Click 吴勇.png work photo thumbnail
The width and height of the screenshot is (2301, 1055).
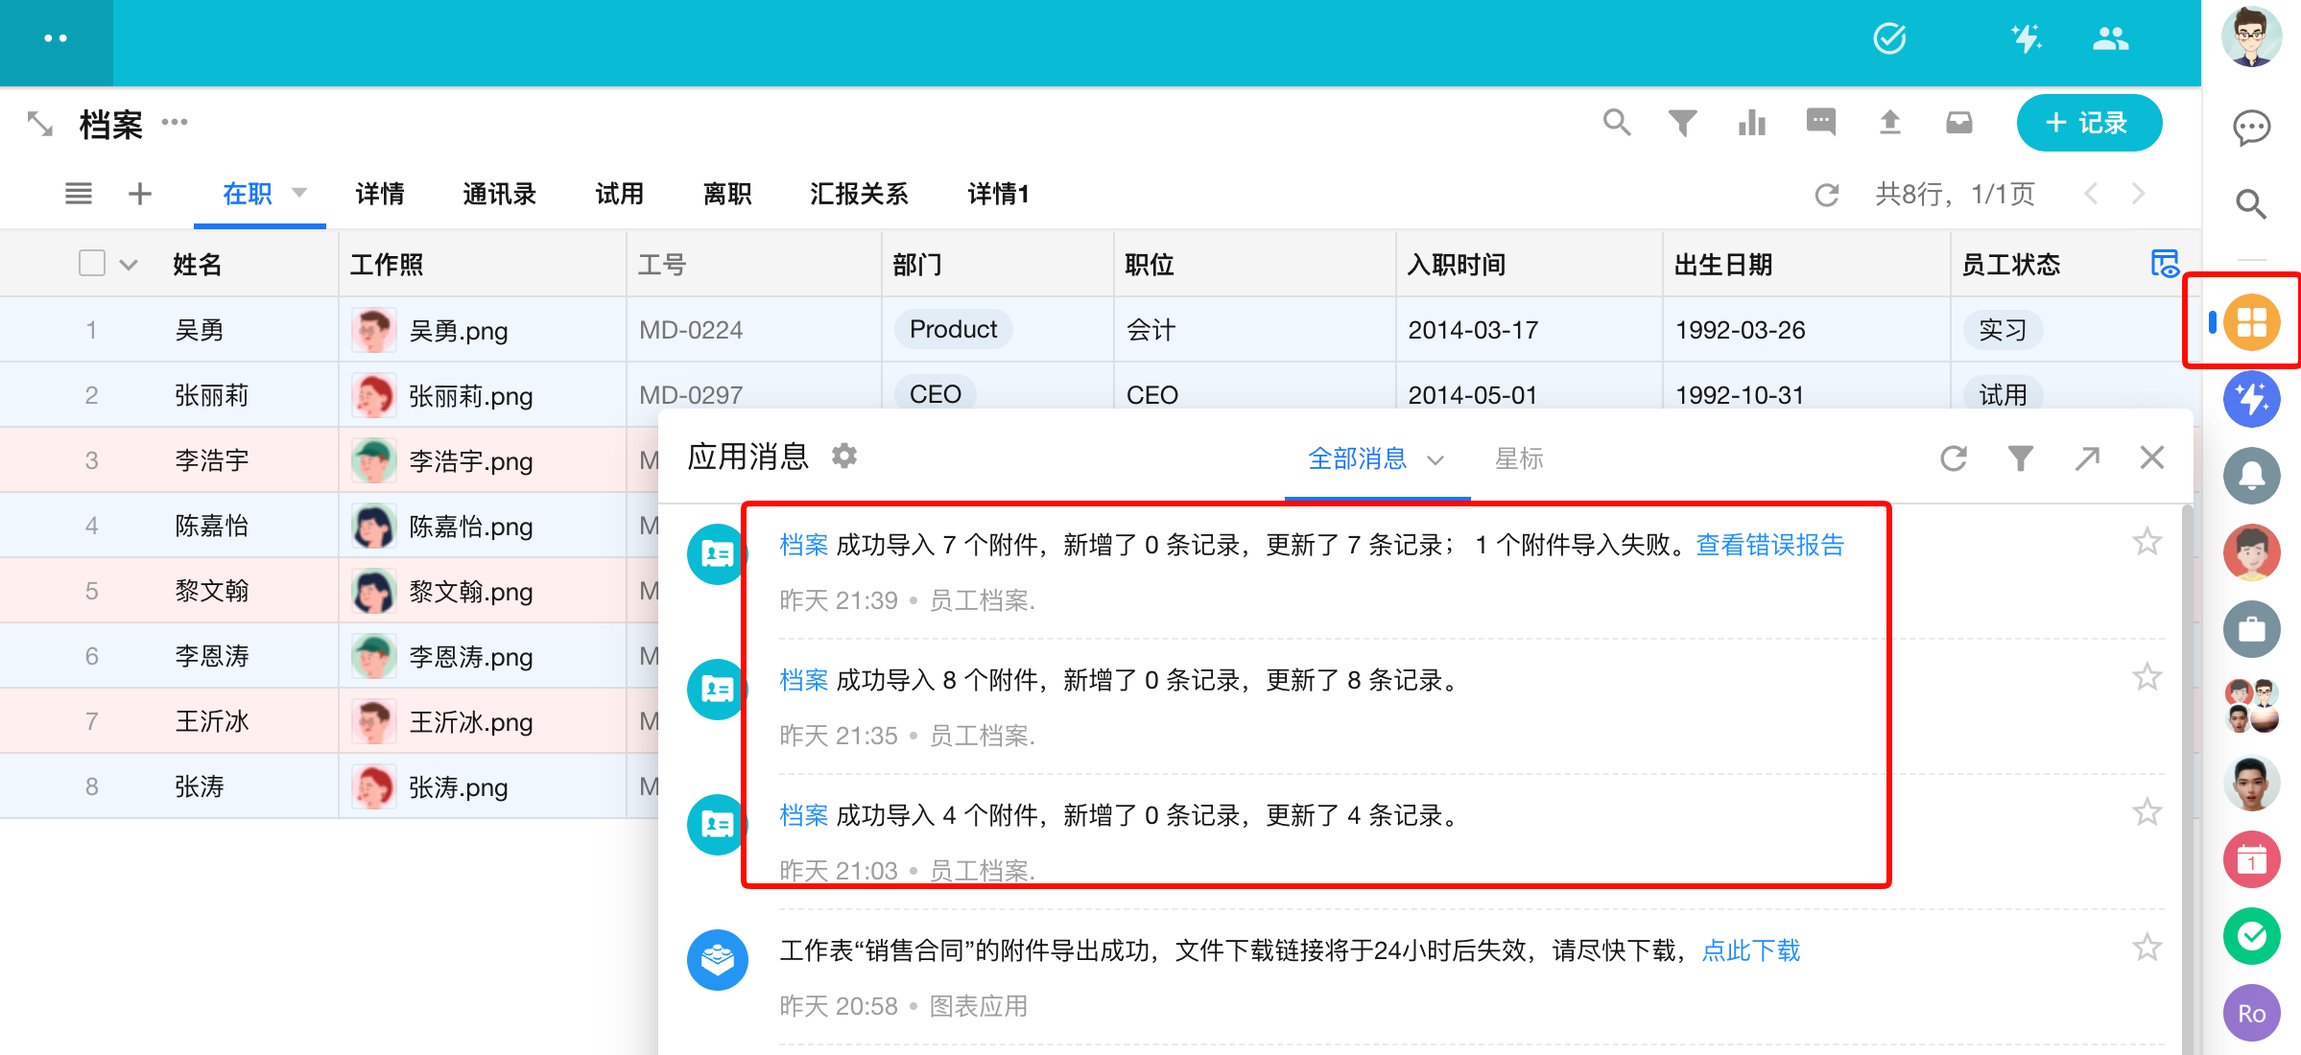pos(374,330)
